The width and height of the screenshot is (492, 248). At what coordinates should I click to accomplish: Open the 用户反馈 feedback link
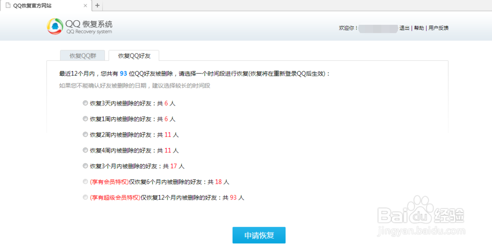pos(438,28)
